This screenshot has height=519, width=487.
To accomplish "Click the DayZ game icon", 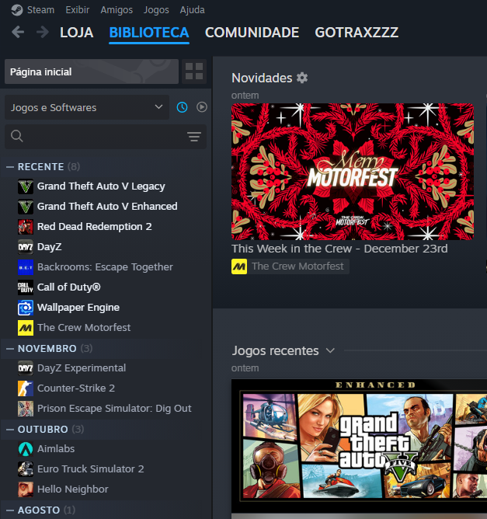I will click(x=26, y=247).
